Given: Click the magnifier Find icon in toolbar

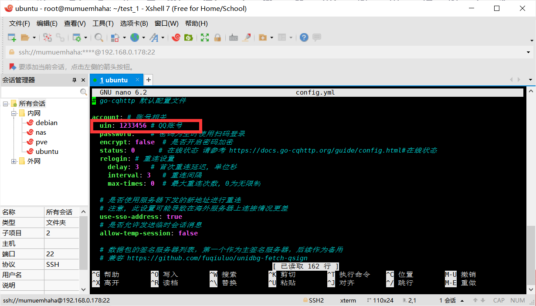Looking at the screenshot, I should point(99,38).
